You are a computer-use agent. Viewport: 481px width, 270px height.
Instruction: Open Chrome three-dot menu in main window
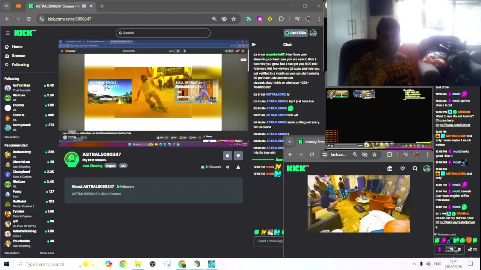[319, 19]
